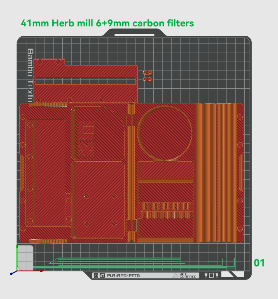Screen dimensions: 278x299
Task: Select the two small oval parts
Action: pyautogui.click(x=147, y=76)
